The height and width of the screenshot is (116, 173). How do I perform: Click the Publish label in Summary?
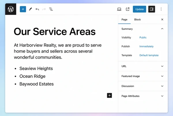[126, 47]
